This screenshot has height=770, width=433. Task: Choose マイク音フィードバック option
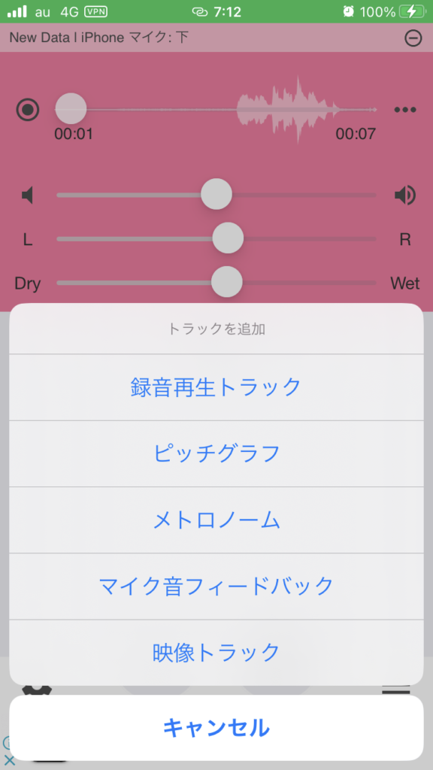pyautogui.click(x=216, y=587)
